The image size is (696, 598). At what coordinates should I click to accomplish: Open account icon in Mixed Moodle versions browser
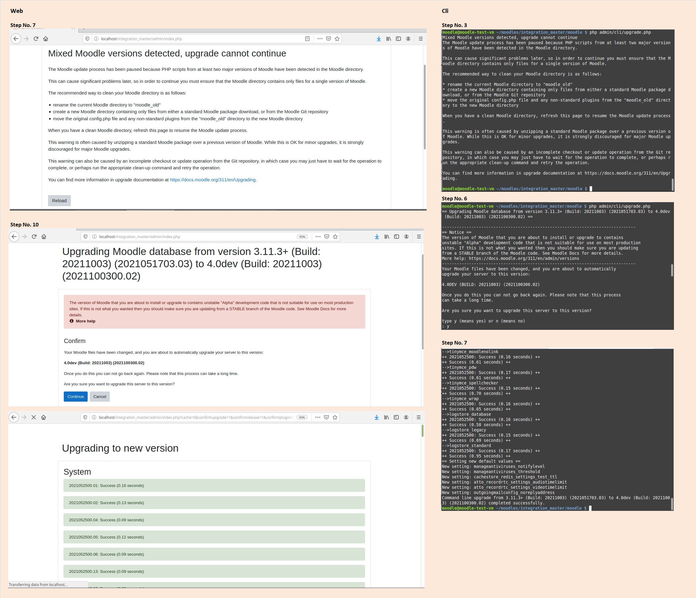pos(408,39)
